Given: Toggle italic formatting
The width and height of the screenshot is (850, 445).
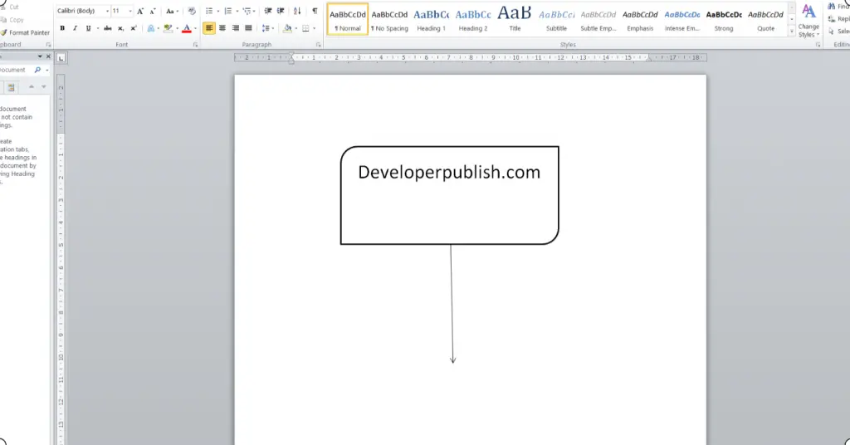Looking at the screenshot, I should tap(75, 28).
